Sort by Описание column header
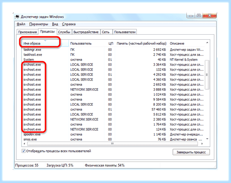The image size is (231, 183). [x=187, y=44]
